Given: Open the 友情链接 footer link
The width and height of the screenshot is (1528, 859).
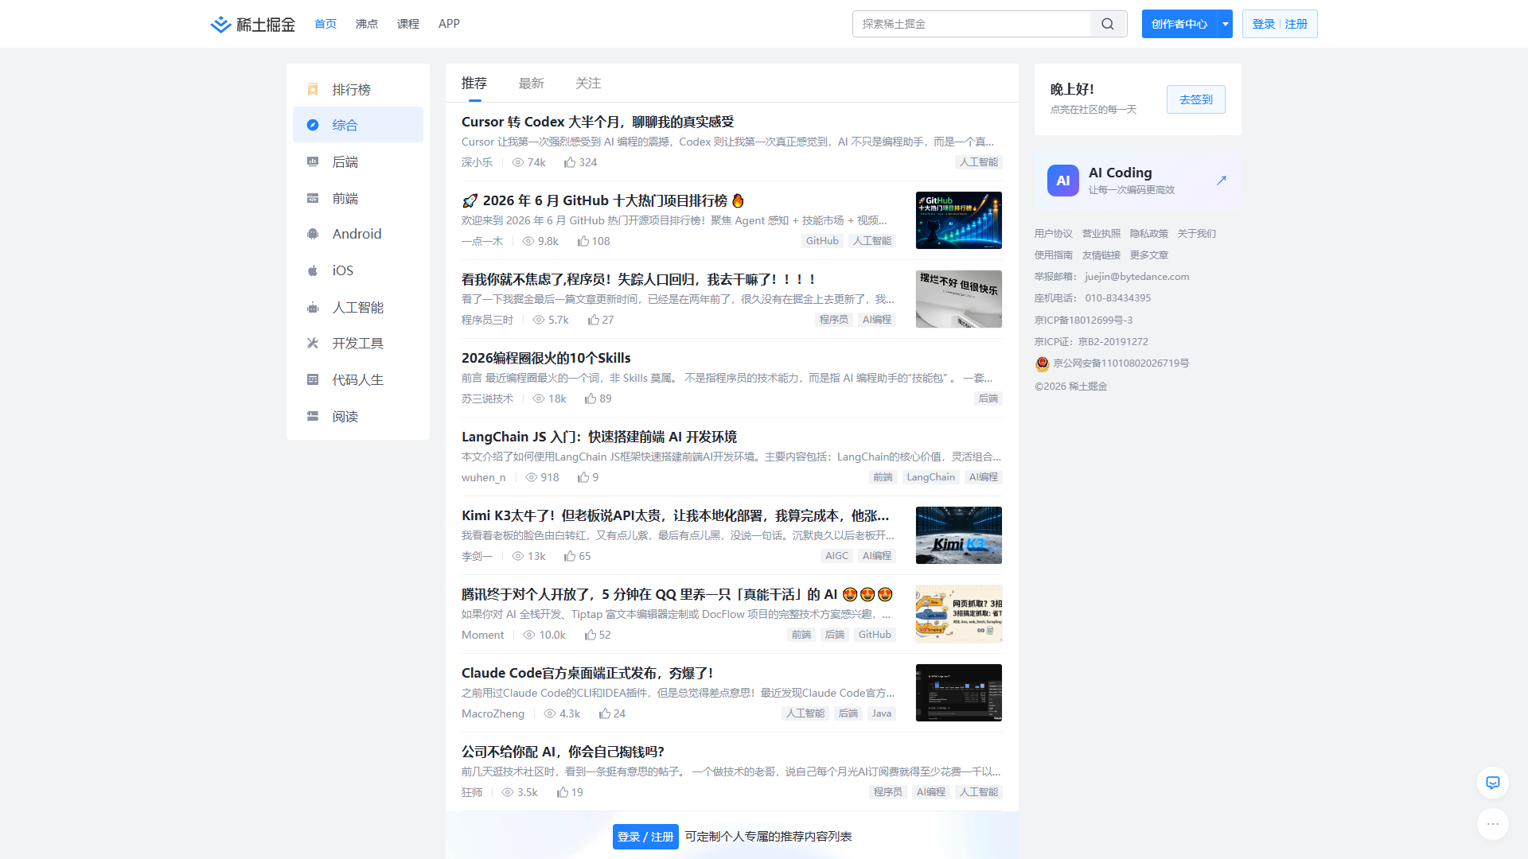Looking at the screenshot, I should (x=1101, y=255).
